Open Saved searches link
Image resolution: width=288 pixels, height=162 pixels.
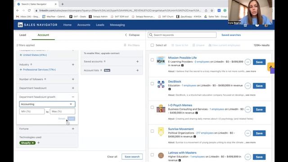(x=231, y=35)
